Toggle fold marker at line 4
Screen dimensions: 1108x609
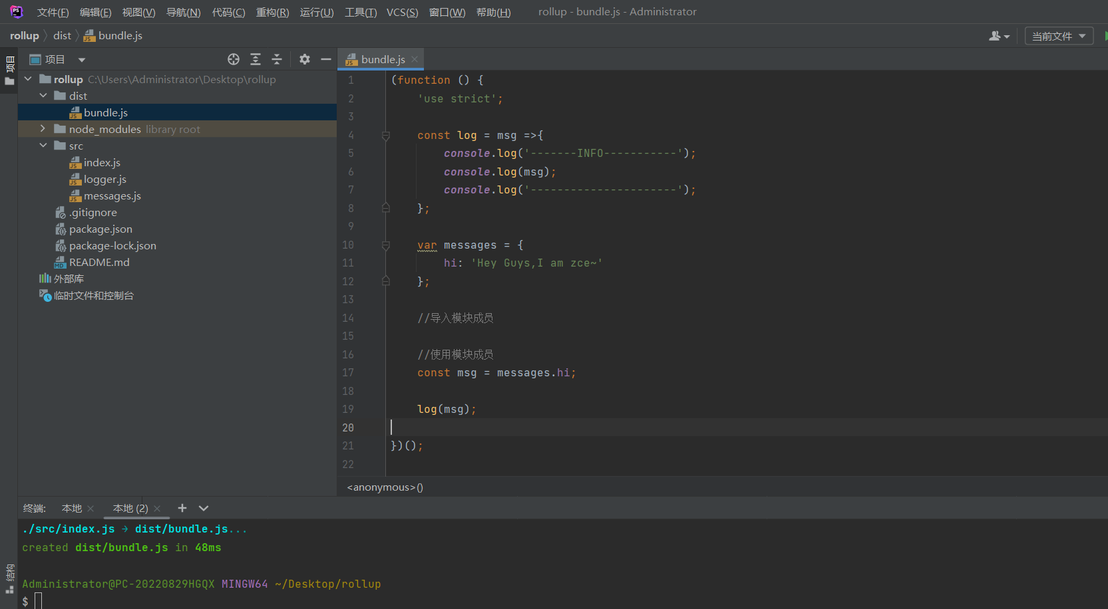click(386, 136)
